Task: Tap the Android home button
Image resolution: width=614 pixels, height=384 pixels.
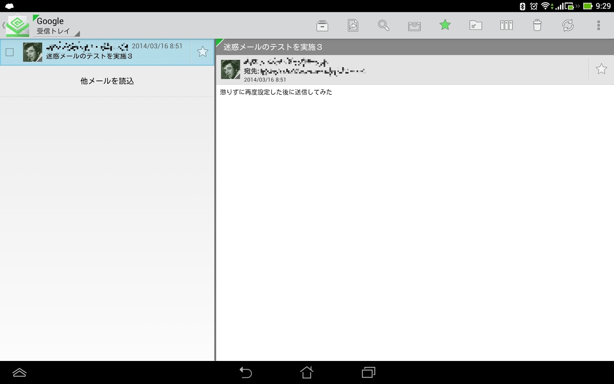Action: [307, 372]
